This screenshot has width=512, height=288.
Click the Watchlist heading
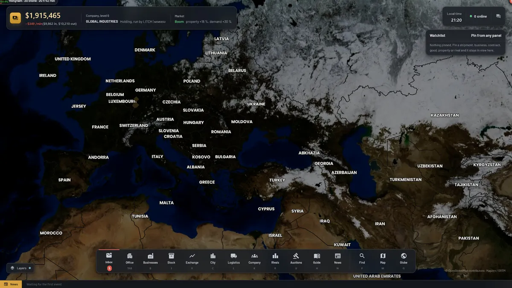(437, 36)
